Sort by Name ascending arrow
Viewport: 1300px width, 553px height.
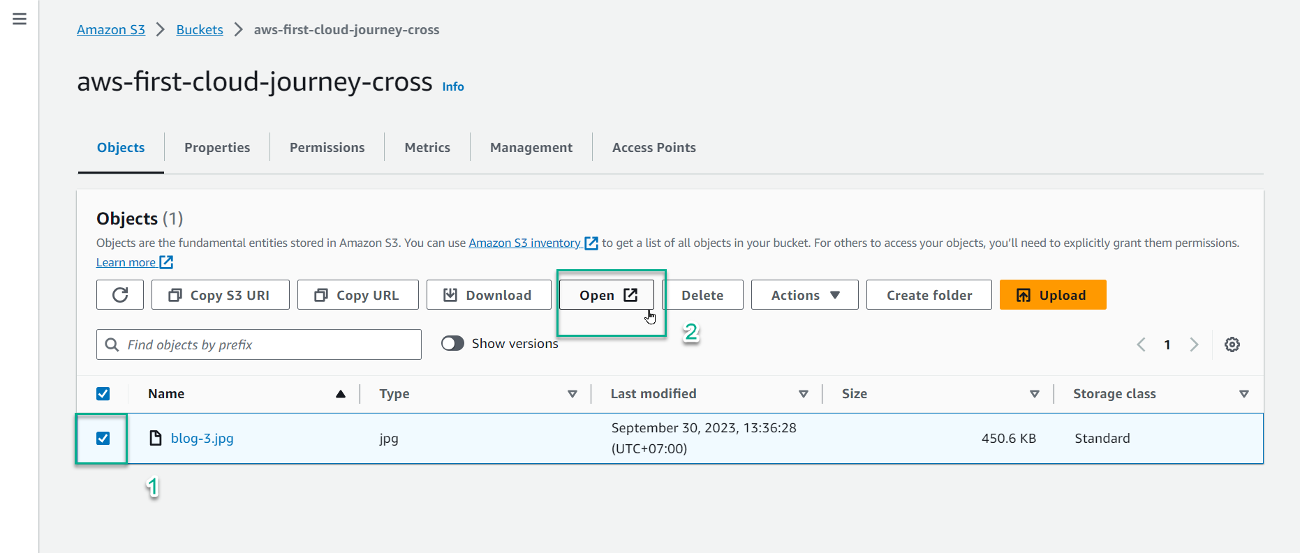(341, 394)
